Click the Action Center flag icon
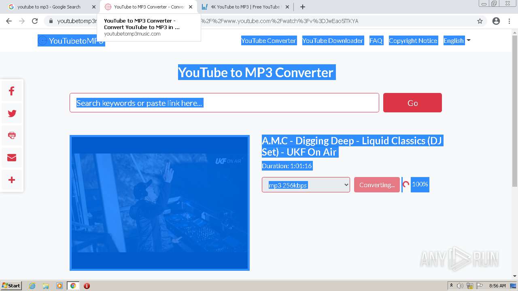Viewport: 518px width, 291px height. coord(480,286)
